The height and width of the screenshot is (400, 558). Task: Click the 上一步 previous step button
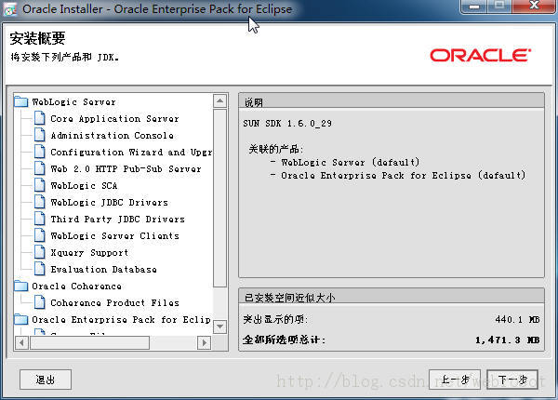click(x=455, y=380)
